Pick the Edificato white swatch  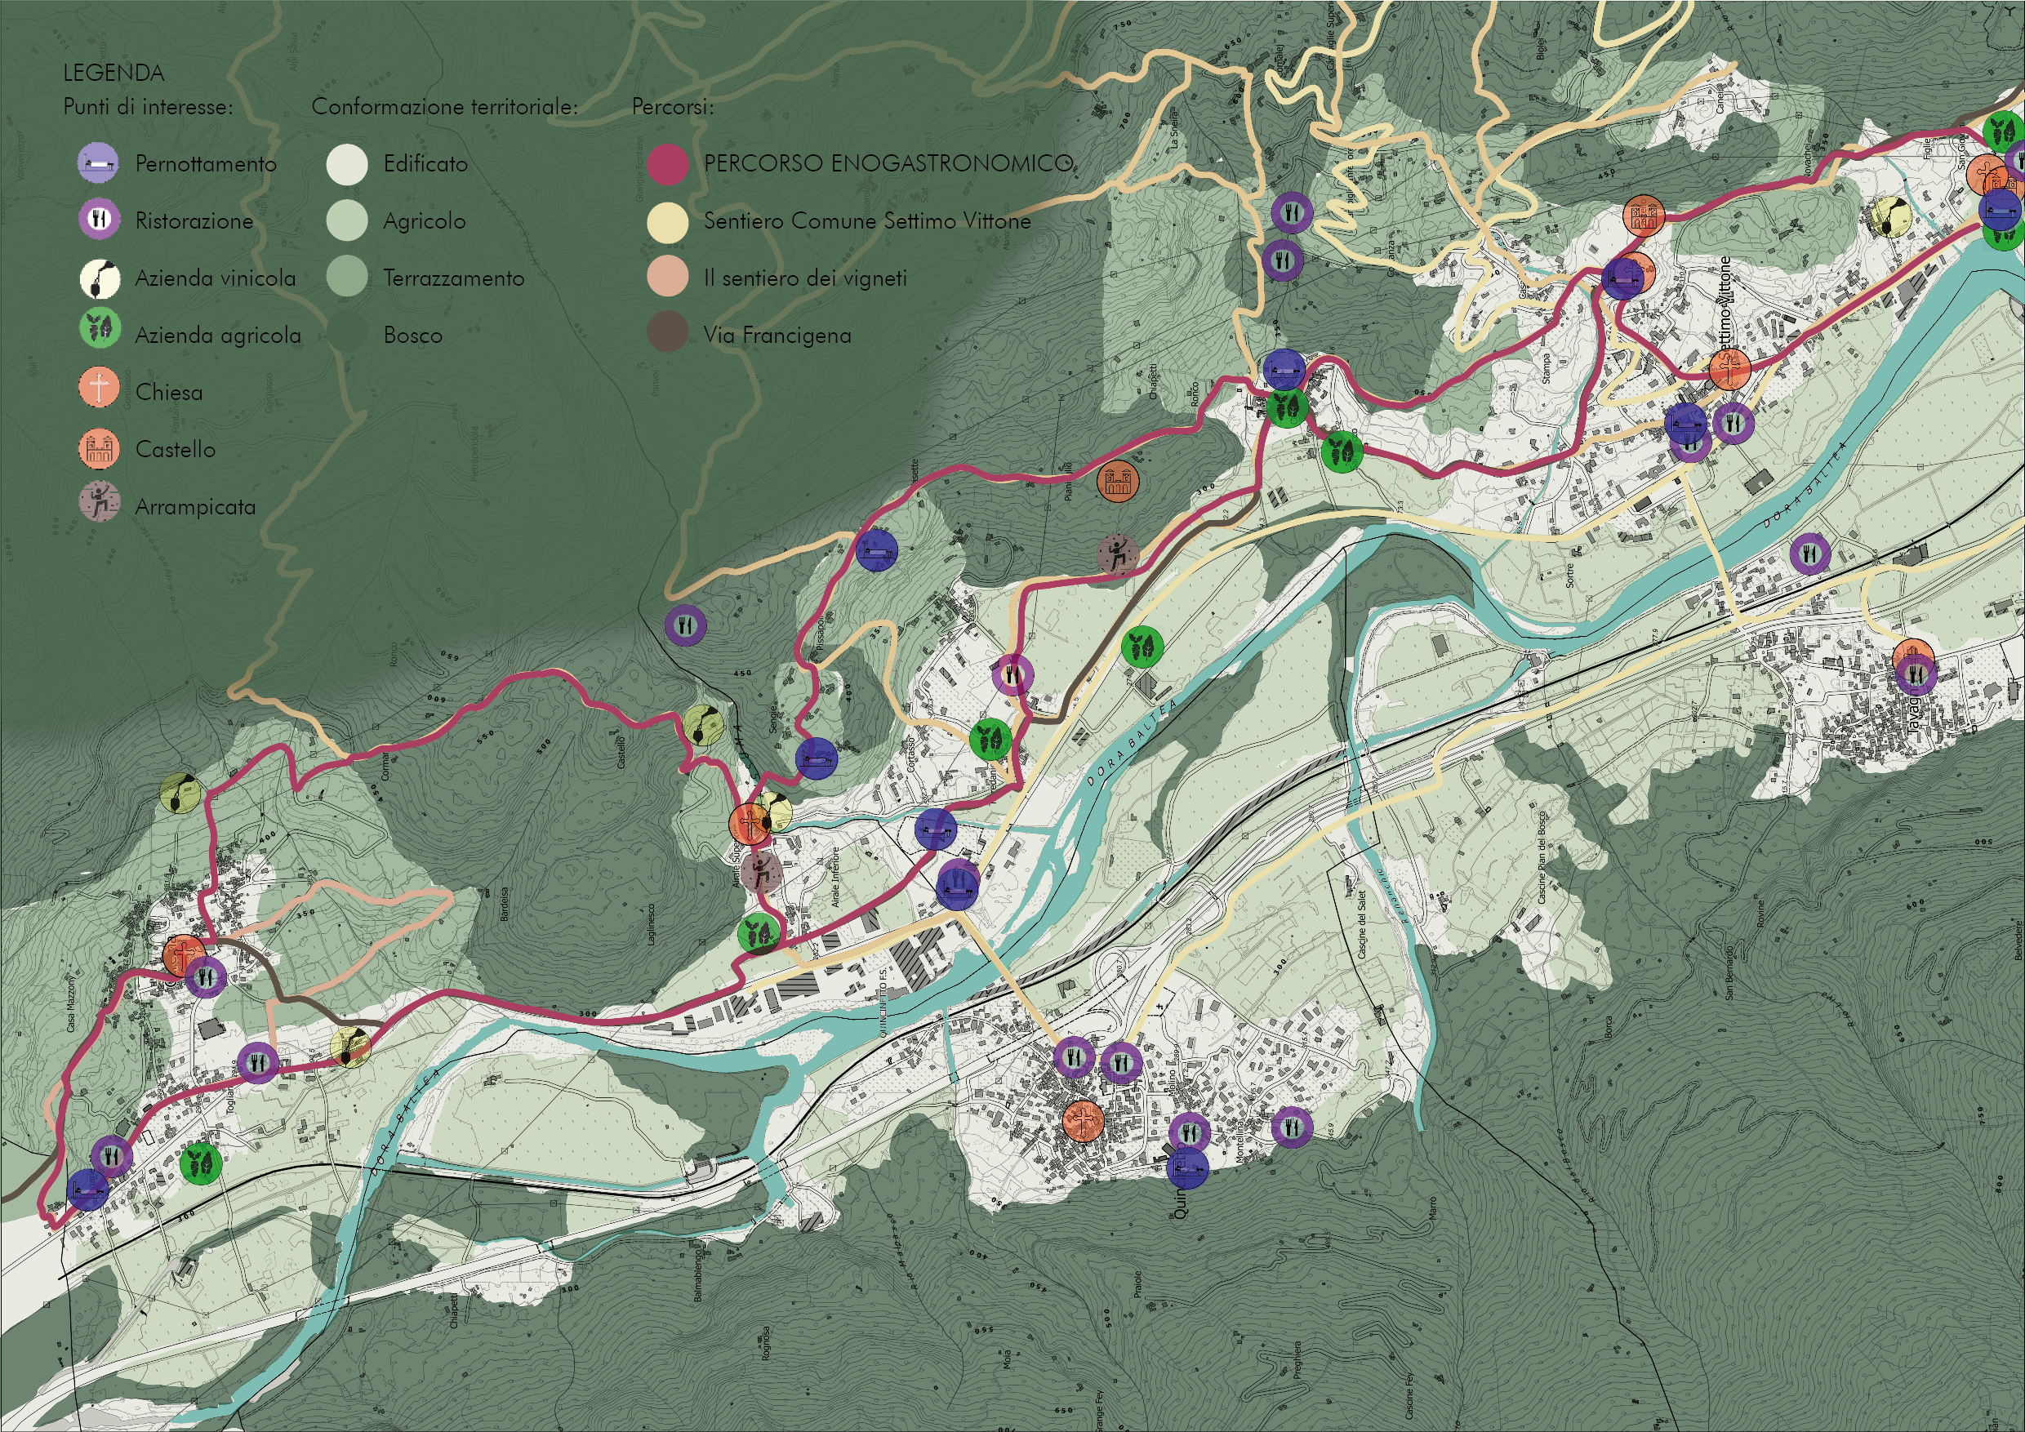pyautogui.click(x=346, y=164)
